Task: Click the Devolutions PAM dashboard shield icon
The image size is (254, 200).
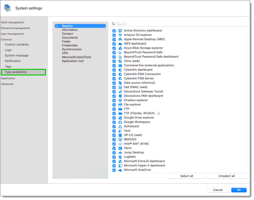Action: pos(120,96)
